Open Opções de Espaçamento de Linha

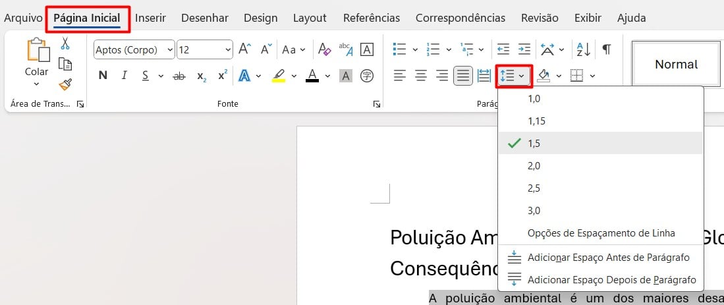[x=601, y=233]
